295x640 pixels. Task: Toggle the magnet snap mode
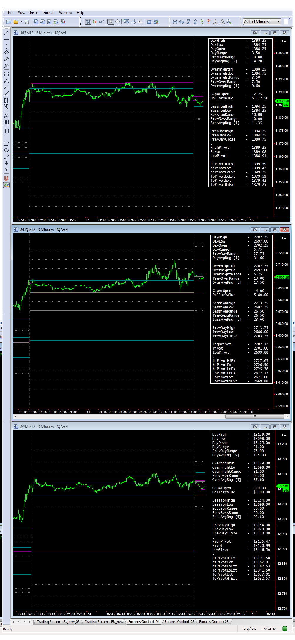click(6, 178)
